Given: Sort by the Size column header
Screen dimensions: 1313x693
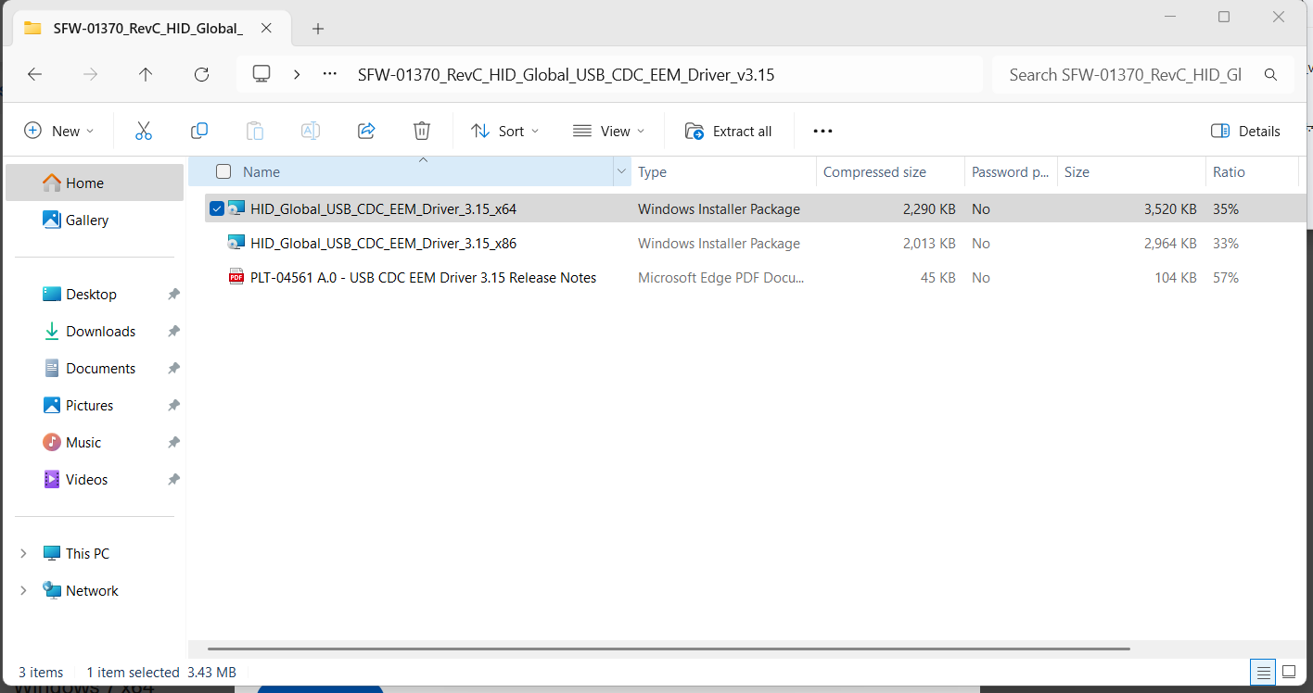Looking at the screenshot, I should pyautogui.click(x=1131, y=172).
